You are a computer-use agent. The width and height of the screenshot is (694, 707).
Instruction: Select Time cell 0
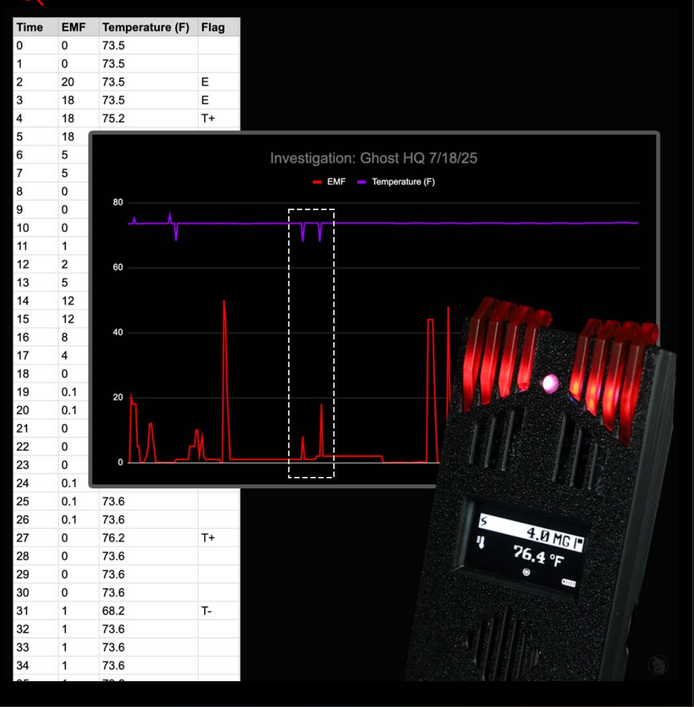(x=35, y=46)
